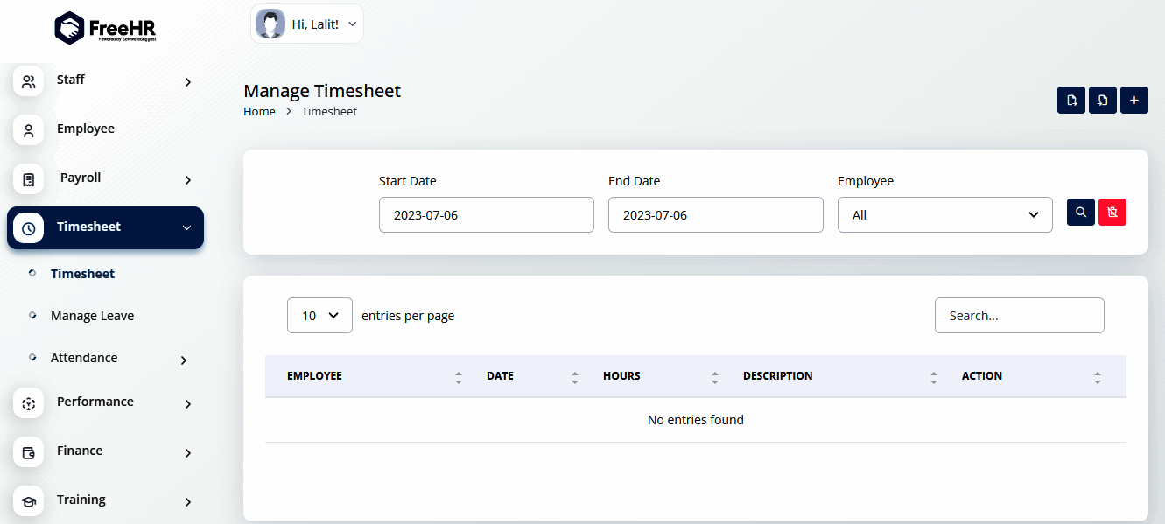This screenshot has height=524, width=1165.
Task: Click the Payroll sidebar icon
Action: pos(29,179)
